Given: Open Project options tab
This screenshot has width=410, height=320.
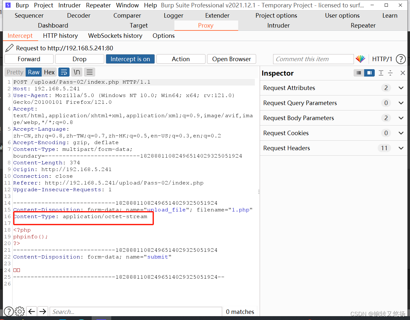Looking at the screenshot, I should tap(276, 15).
